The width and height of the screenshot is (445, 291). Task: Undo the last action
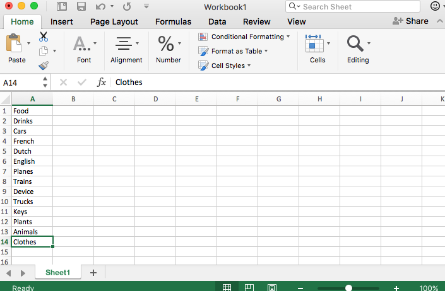tap(100, 6)
